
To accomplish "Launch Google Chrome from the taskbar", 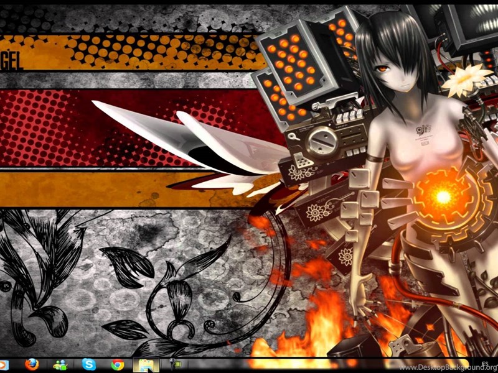I will [118, 365].
